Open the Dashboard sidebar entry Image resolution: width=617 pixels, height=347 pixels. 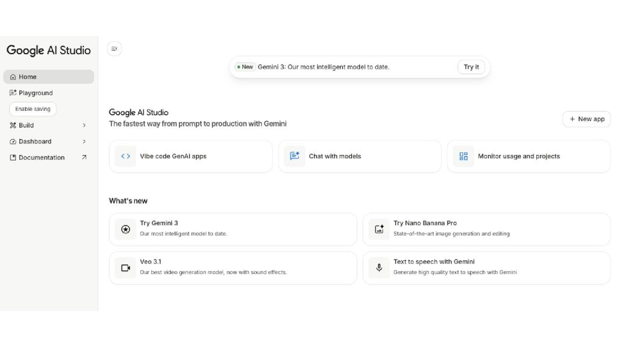34,142
